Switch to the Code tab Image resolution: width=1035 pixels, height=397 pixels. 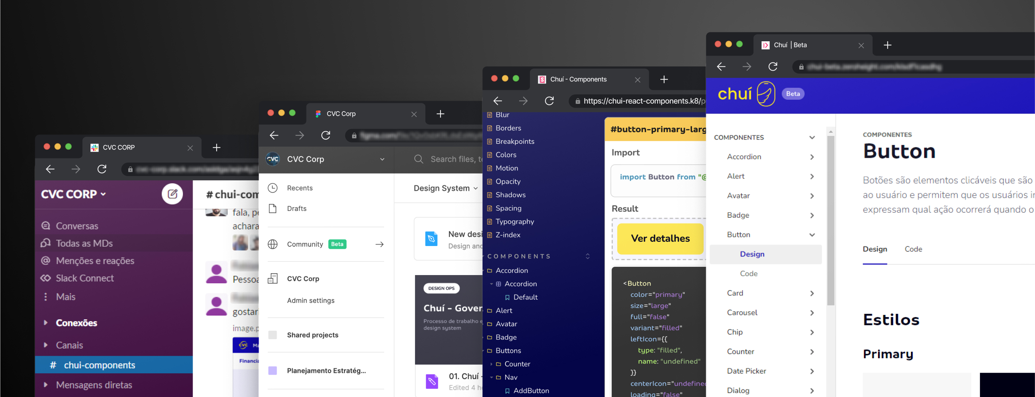[913, 249]
